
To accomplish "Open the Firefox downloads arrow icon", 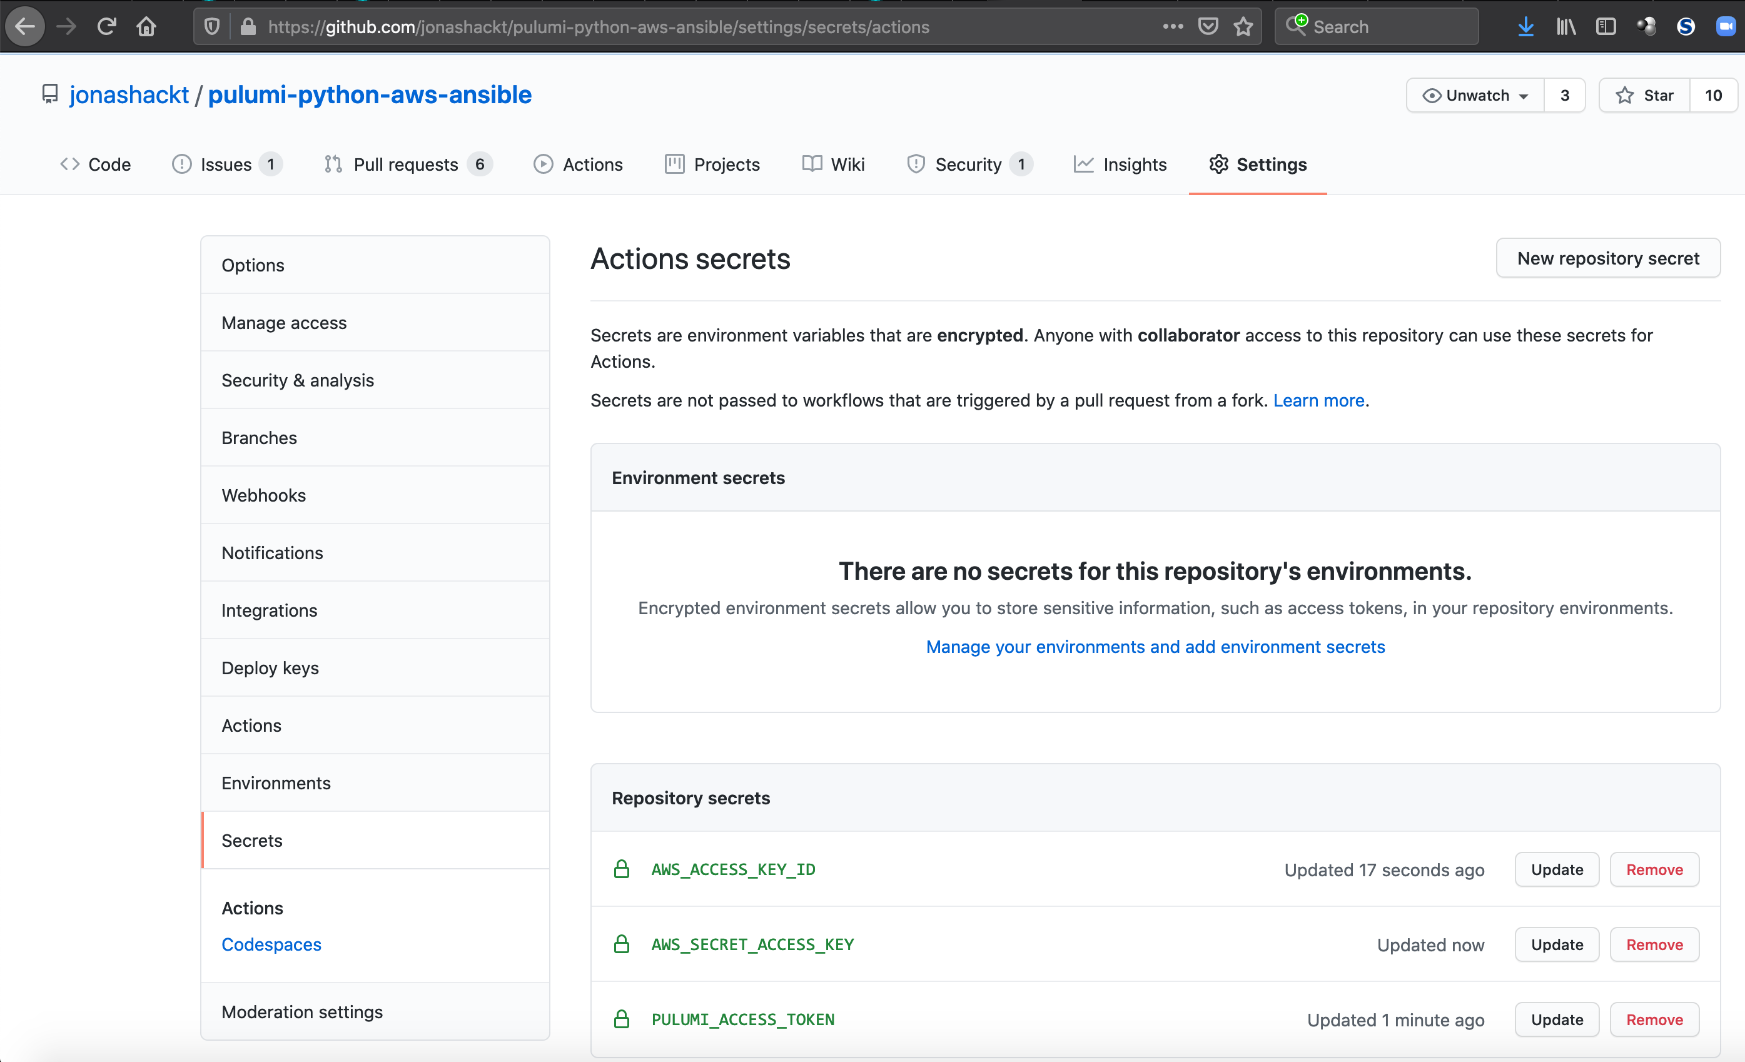I will click(1525, 27).
